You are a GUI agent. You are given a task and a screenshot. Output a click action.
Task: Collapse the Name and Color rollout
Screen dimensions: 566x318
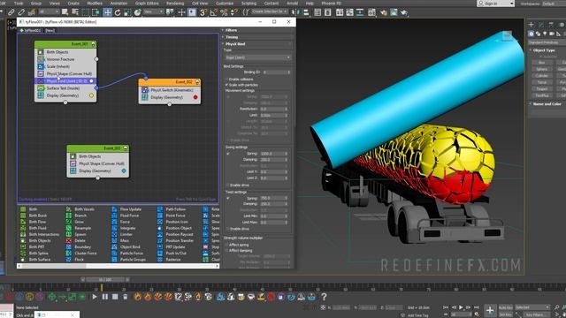point(547,104)
